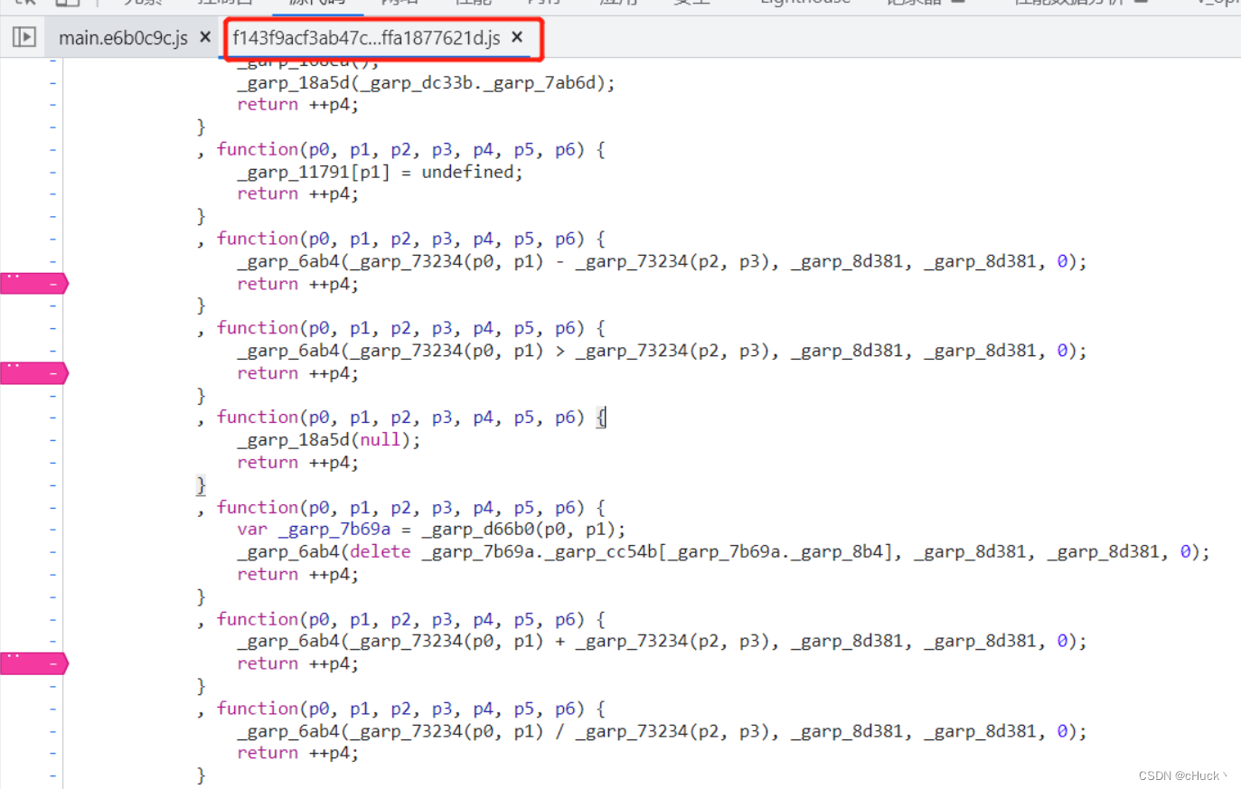
Task: Toggle the file navigator sidebar icon
Action: point(24,37)
